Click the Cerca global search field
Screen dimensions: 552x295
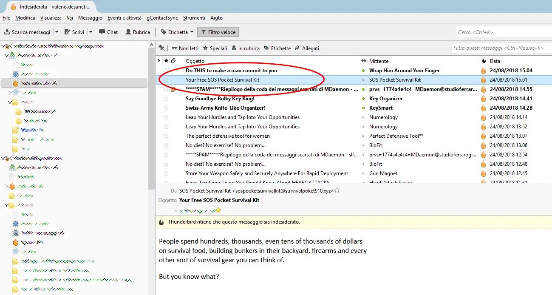click(503, 32)
